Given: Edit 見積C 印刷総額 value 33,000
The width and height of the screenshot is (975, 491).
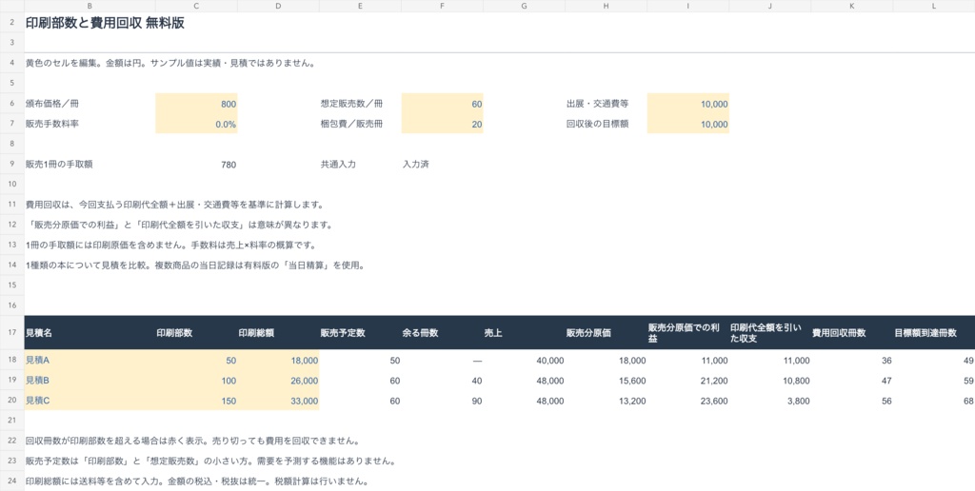Looking at the screenshot, I should pos(279,401).
